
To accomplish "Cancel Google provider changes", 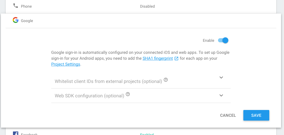I will pyautogui.click(x=228, y=115).
